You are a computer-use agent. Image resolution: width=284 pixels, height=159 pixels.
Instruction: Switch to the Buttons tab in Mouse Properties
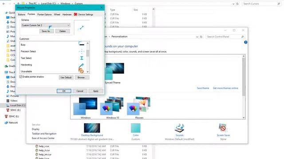[22, 15]
